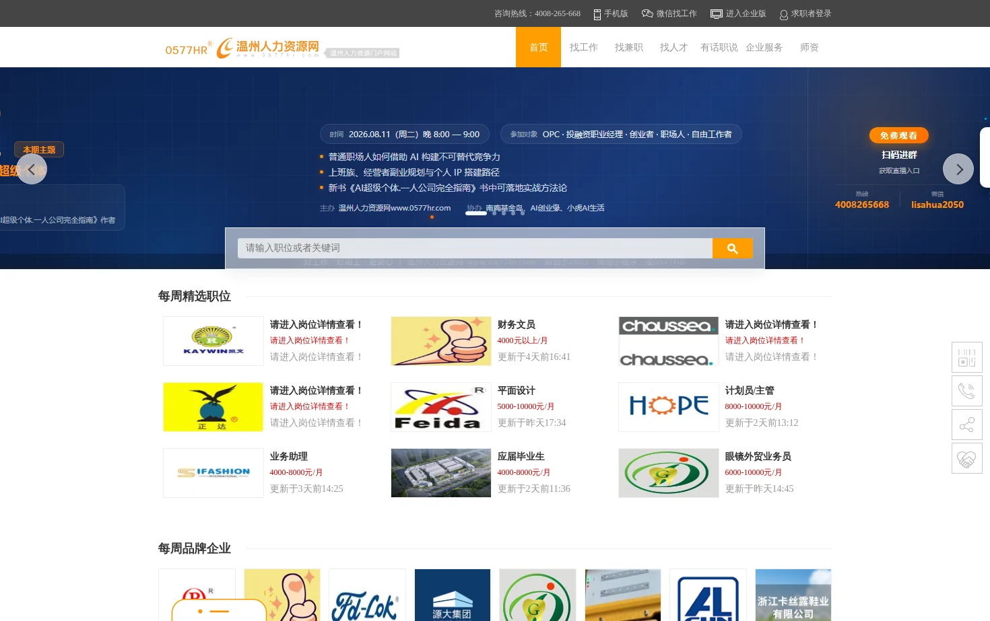This screenshot has width=990, height=621.
Task: Click the 更新于3天前14:25 update time
Action: pyautogui.click(x=306, y=489)
